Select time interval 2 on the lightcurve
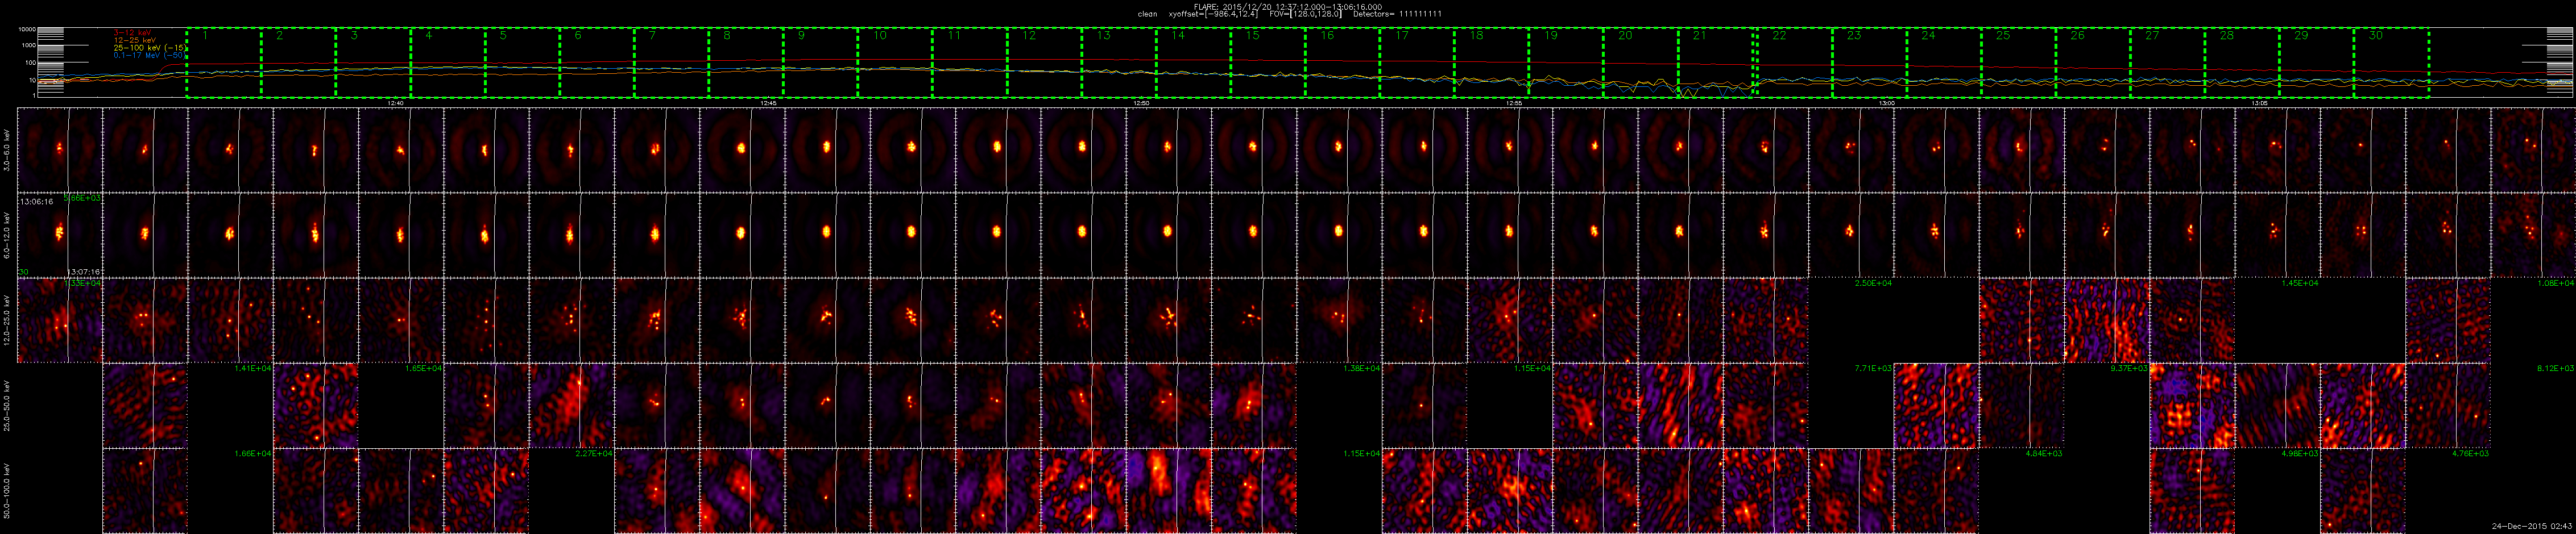This screenshot has width=2576, height=534. pos(298,62)
